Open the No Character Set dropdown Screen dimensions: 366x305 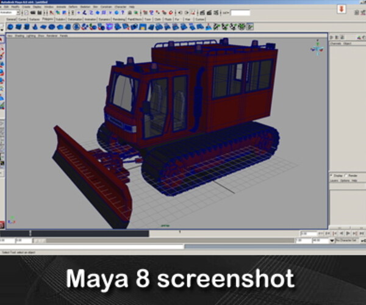(x=346, y=240)
